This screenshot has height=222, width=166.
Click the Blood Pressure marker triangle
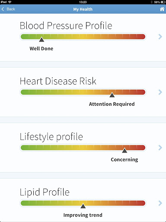coord(41,39)
